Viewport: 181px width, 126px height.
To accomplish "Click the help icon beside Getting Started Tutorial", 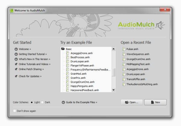I will pos(16,54).
